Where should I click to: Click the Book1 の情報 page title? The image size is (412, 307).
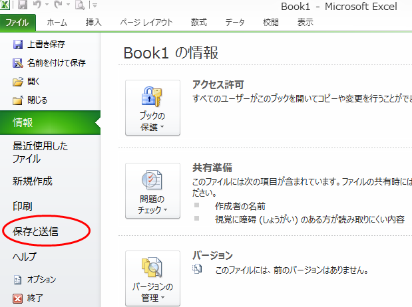point(171,52)
